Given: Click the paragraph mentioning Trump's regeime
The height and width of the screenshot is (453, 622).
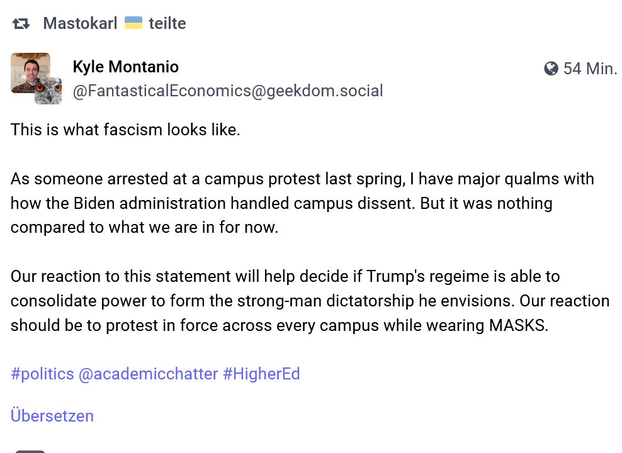Looking at the screenshot, I should 310,301.
